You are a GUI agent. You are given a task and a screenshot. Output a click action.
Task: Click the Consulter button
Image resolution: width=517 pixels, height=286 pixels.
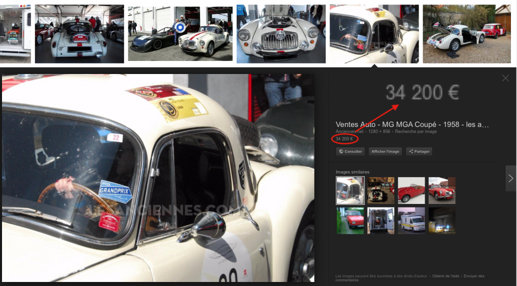(350, 152)
